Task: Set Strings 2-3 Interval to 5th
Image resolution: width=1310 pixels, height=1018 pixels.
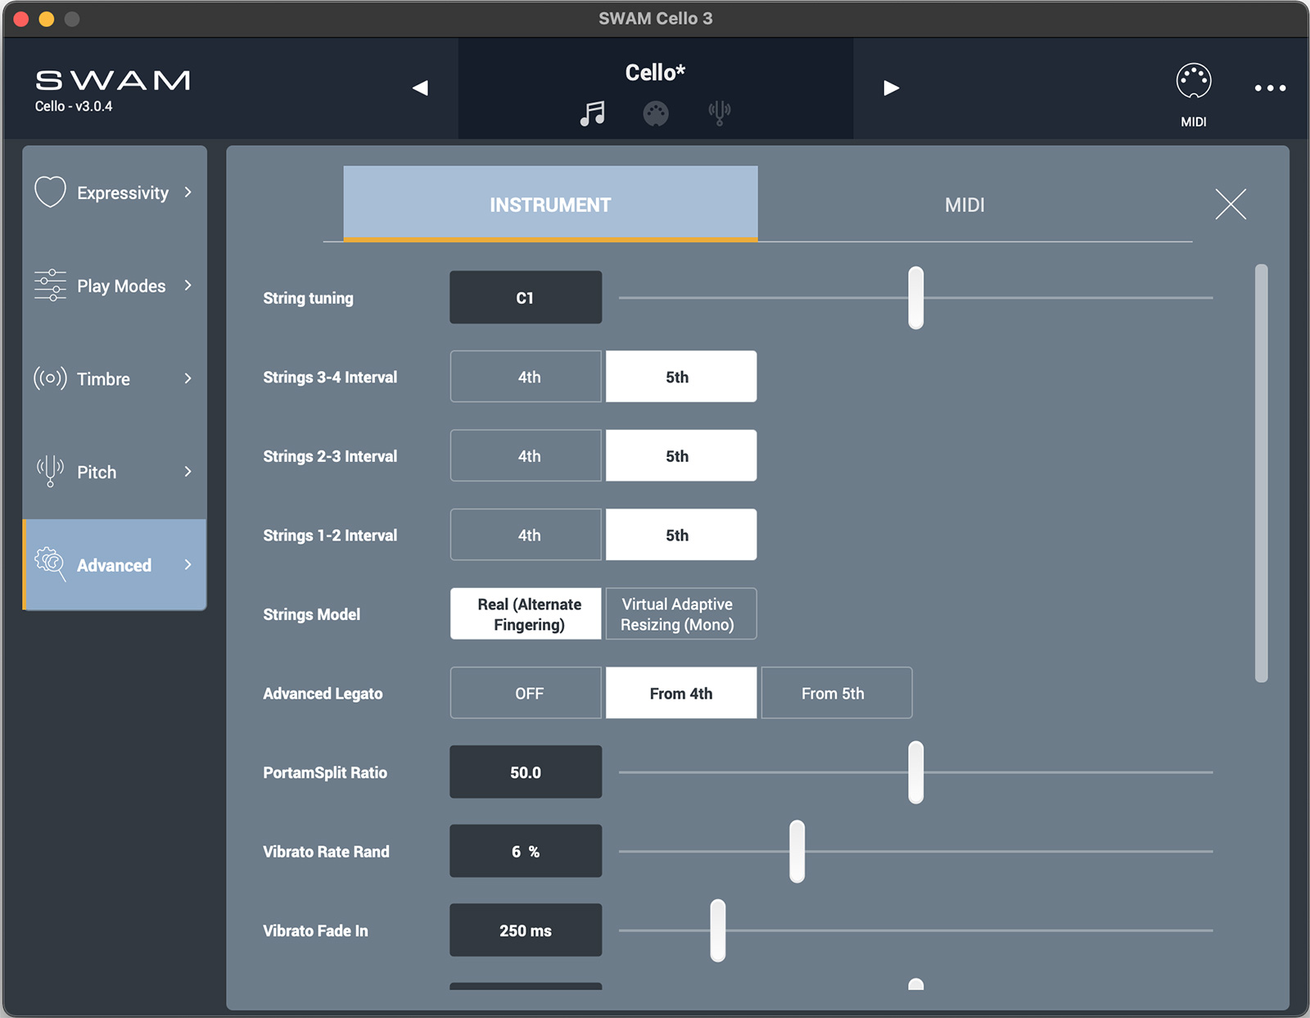Action: pos(681,455)
